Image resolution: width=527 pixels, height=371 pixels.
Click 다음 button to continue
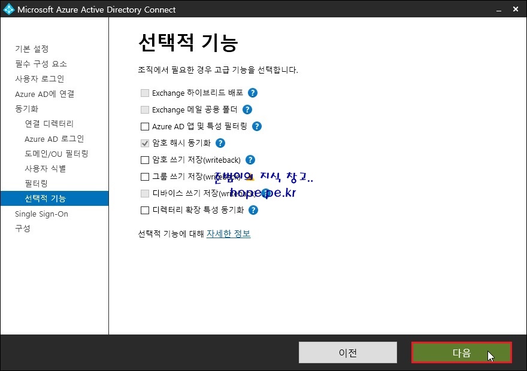pyautogui.click(x=462, y=352)
